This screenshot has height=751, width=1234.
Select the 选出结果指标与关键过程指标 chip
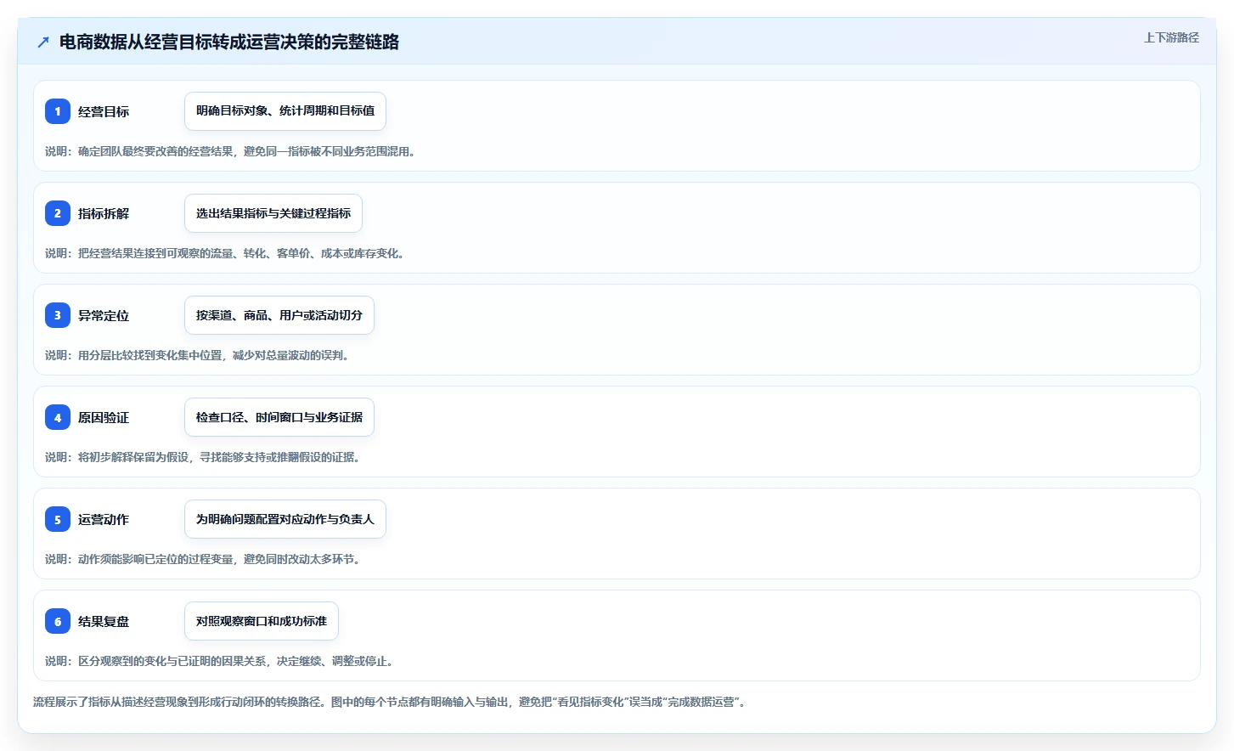coord(273,213)
